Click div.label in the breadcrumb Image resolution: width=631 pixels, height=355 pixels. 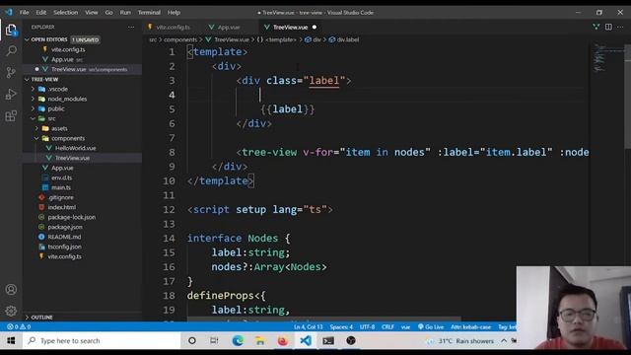coord(348,39)
